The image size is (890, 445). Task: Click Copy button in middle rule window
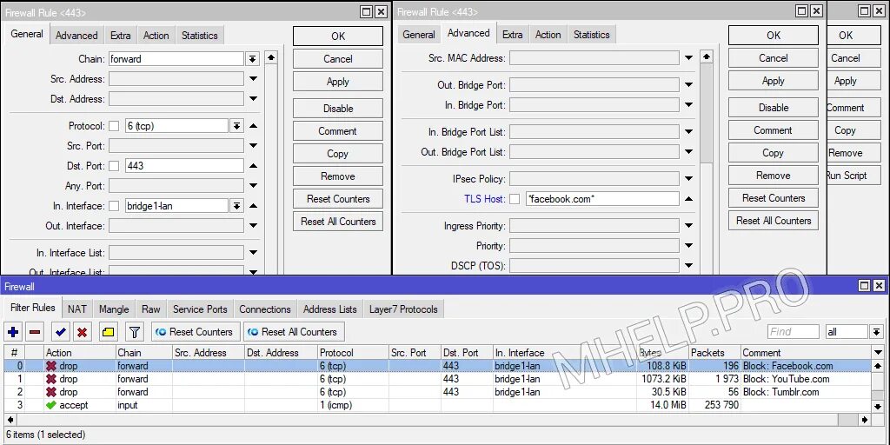(773, 153)
